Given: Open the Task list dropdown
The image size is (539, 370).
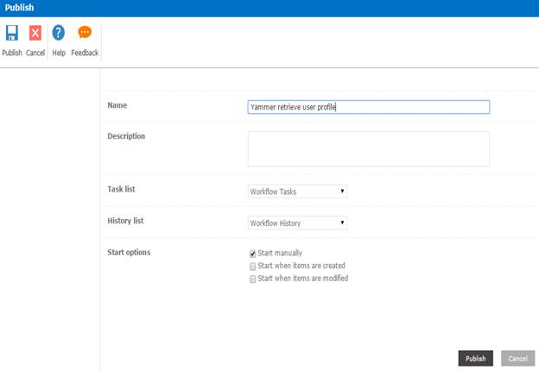Looking at the screenshot, I should [297, 191].
